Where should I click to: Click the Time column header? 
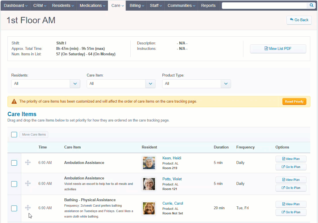tap(42, 147)
